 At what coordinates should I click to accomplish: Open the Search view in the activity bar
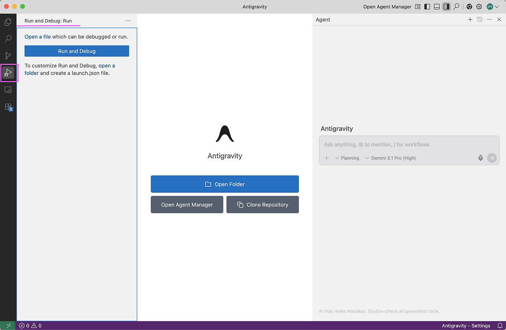[8, 39]
